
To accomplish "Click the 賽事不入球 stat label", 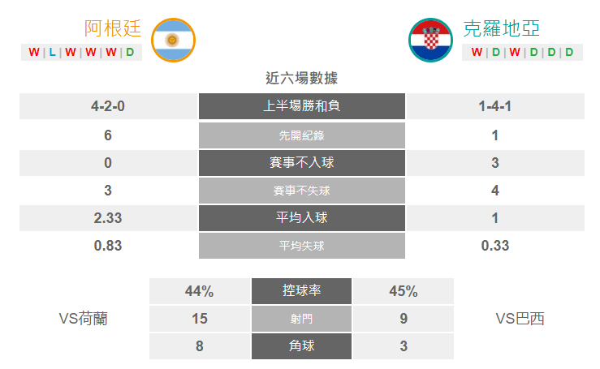I will (x=301, y=163).
